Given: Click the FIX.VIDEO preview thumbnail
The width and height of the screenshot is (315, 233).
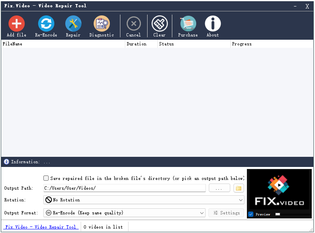Looking at the screenshot, I should click(x=279, y=190).
